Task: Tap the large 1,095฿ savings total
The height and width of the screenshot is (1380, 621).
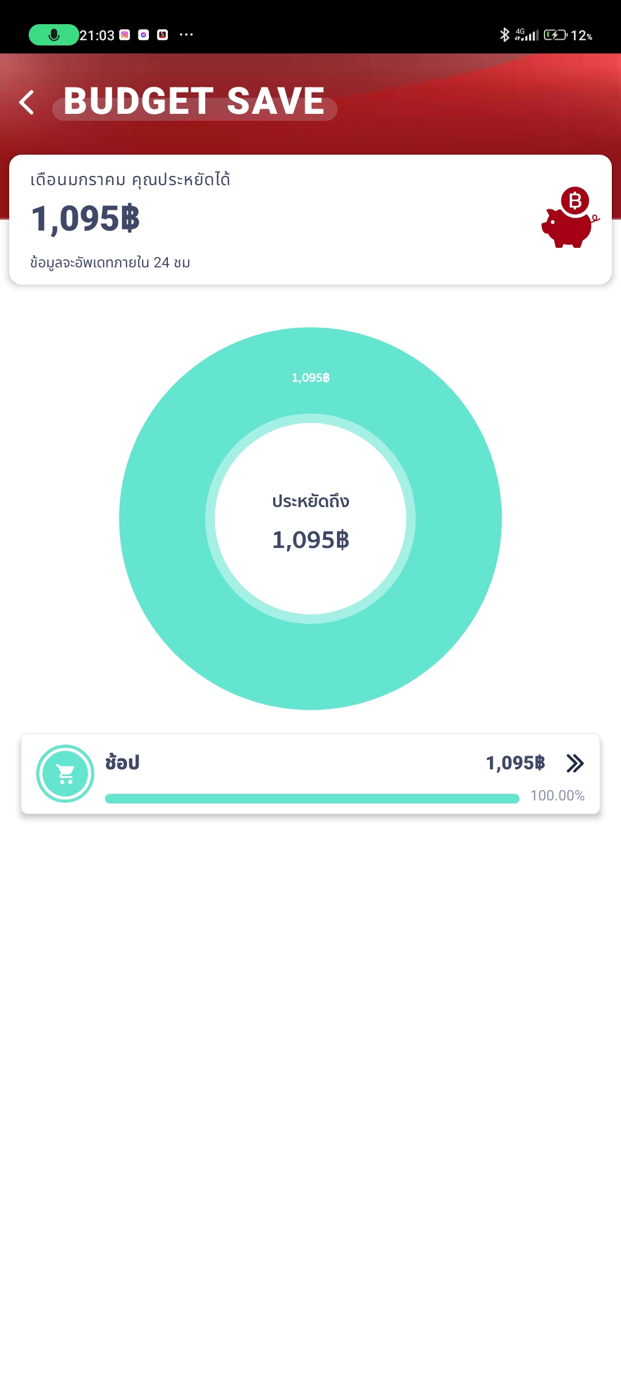Action: (x=86, y=219)
